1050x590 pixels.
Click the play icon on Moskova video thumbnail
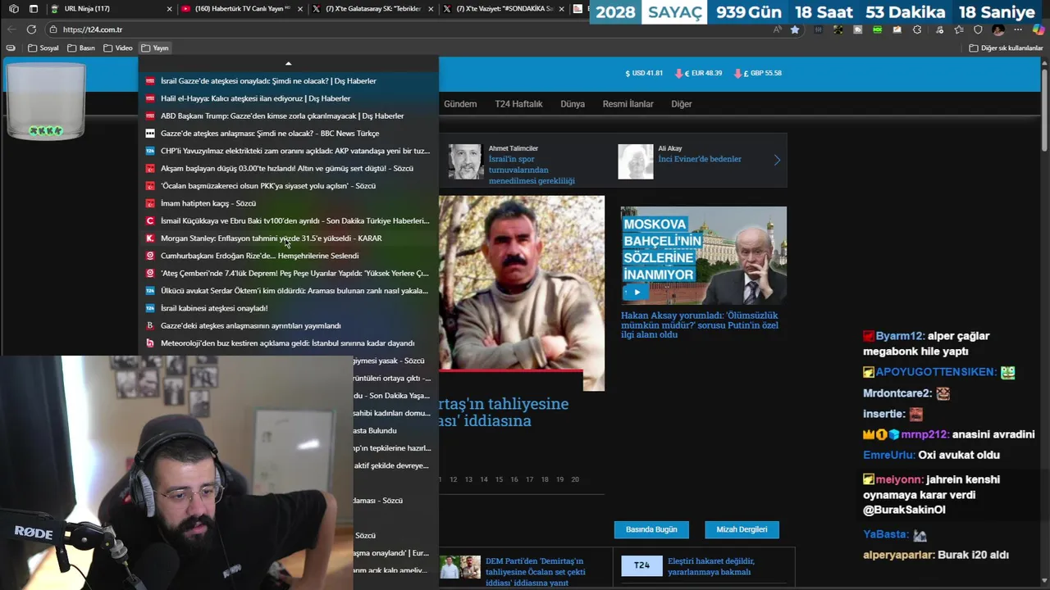(x=637, y=293)
